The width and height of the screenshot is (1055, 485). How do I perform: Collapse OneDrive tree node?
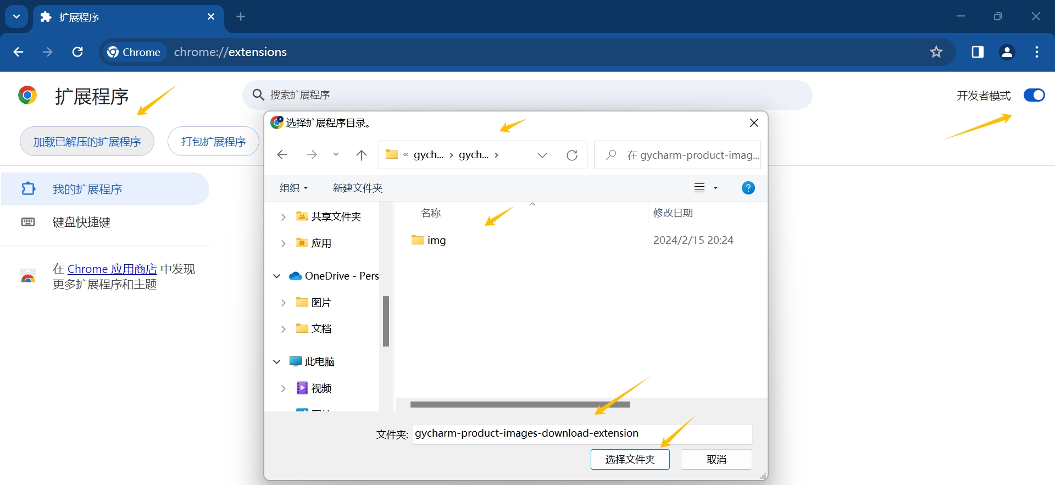[x=277, y=276]
